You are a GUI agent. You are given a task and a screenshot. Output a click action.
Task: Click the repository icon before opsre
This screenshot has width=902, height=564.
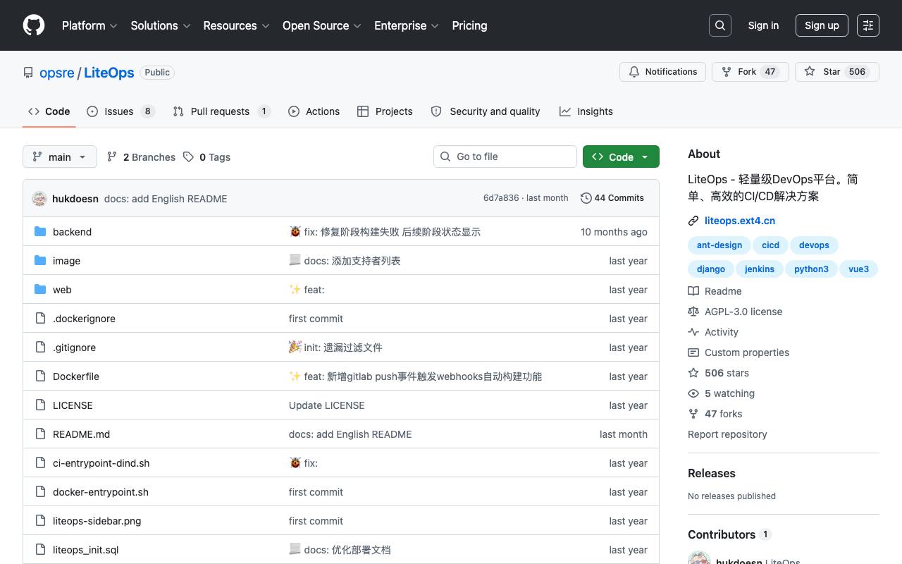click(28, 73)
